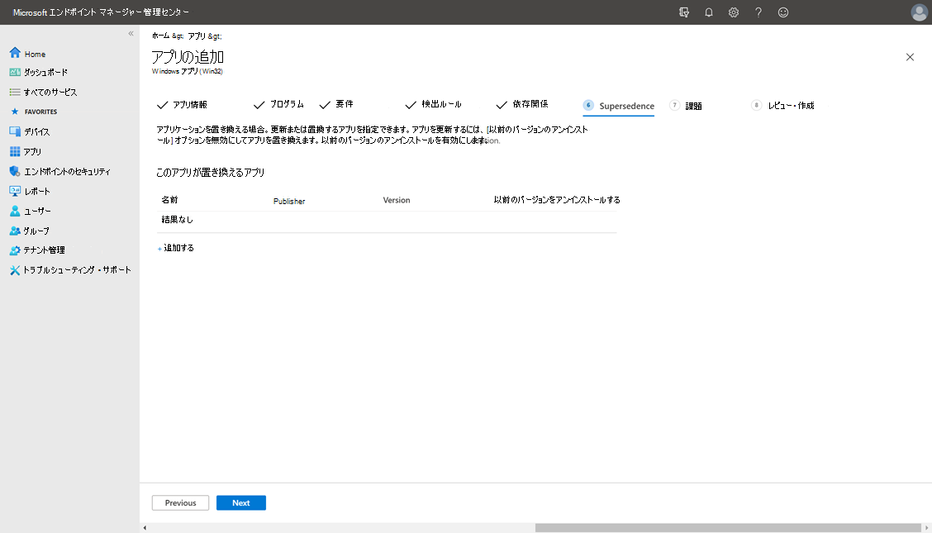
Task: Open the notifications bell
Action: coord(708,12)
